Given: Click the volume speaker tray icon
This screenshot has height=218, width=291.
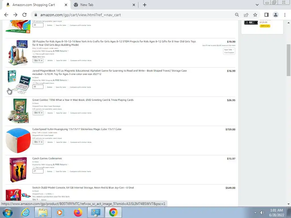Looking at the screenshot, I should tap(262, 213).
